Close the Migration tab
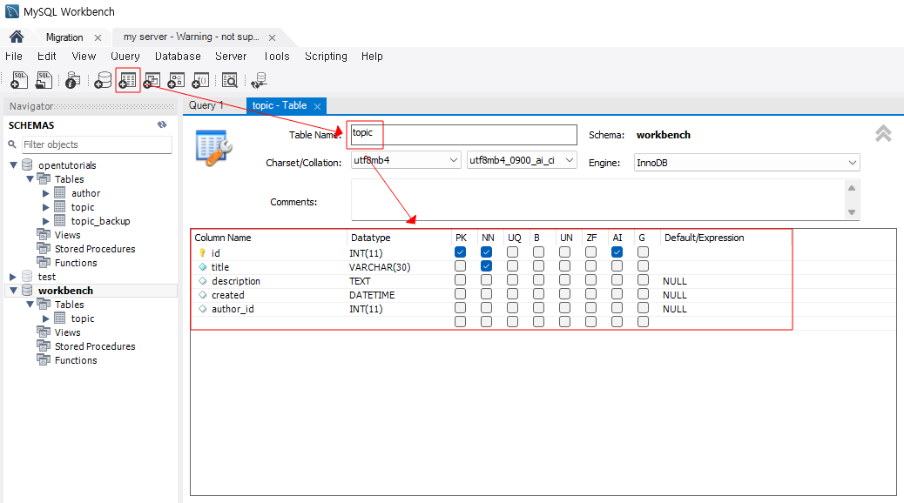This screenshot has height=503, width=904. tap(98, 37)
